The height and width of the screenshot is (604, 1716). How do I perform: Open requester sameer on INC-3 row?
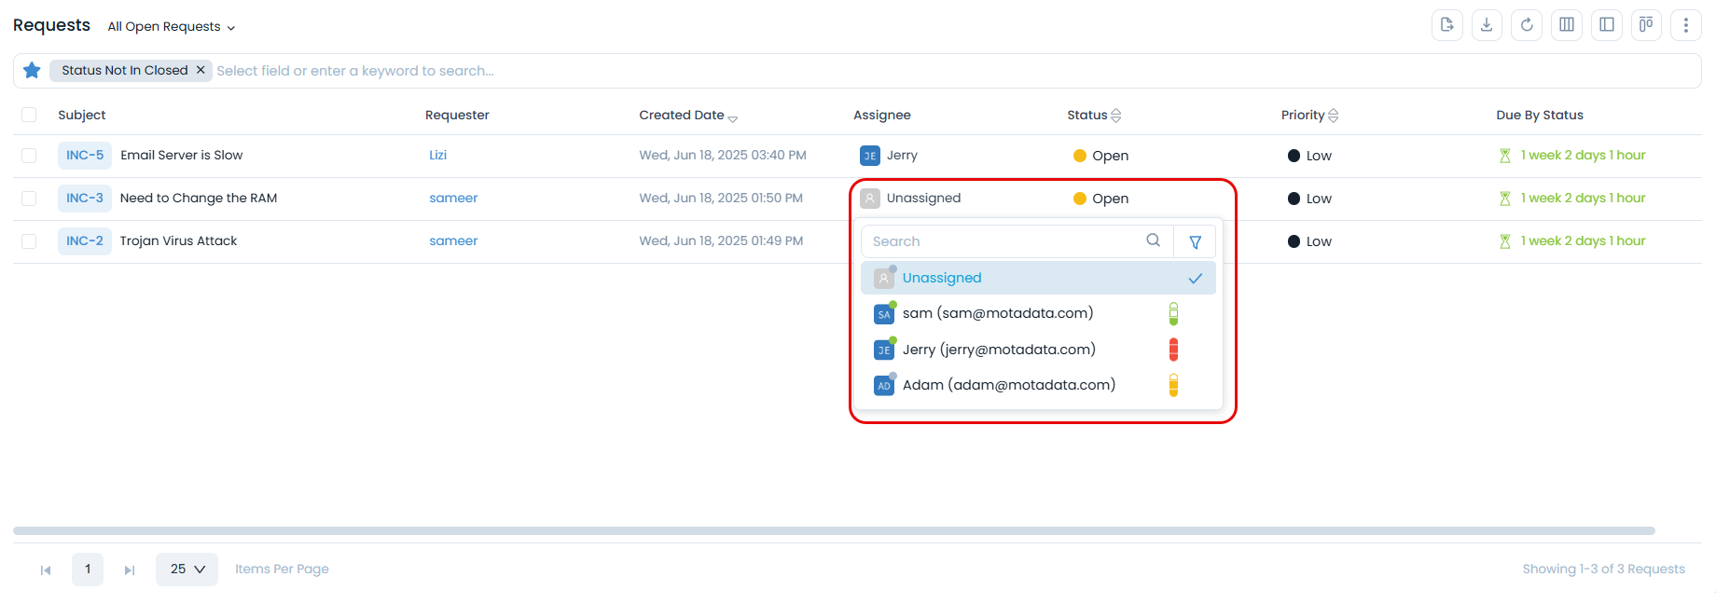[453, 199]
